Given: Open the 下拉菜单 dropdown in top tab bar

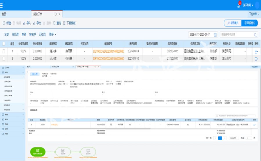Looking at the screenshot, I should click(x=254, y=14).
